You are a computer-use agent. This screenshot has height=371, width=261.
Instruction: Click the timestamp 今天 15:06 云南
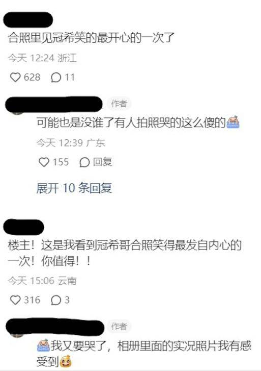click(42, 281)
